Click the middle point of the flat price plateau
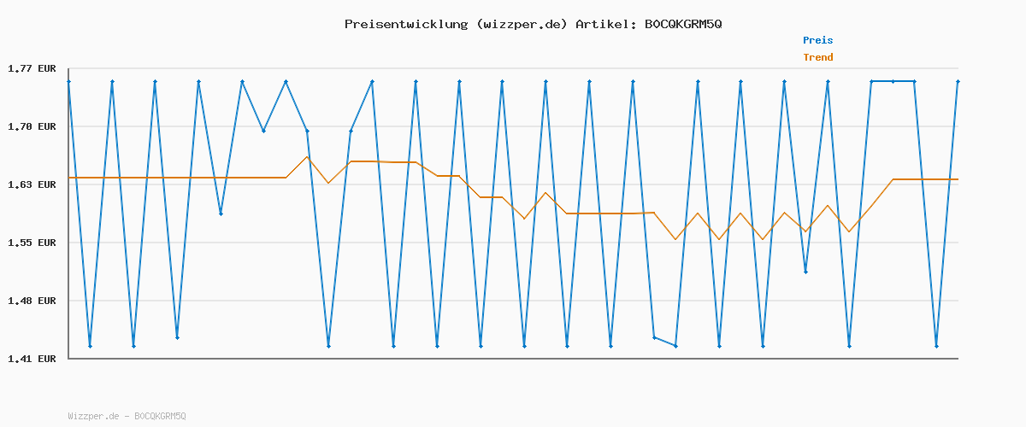This screenshot has height=427, width=1026. click(x=893, y=81)
